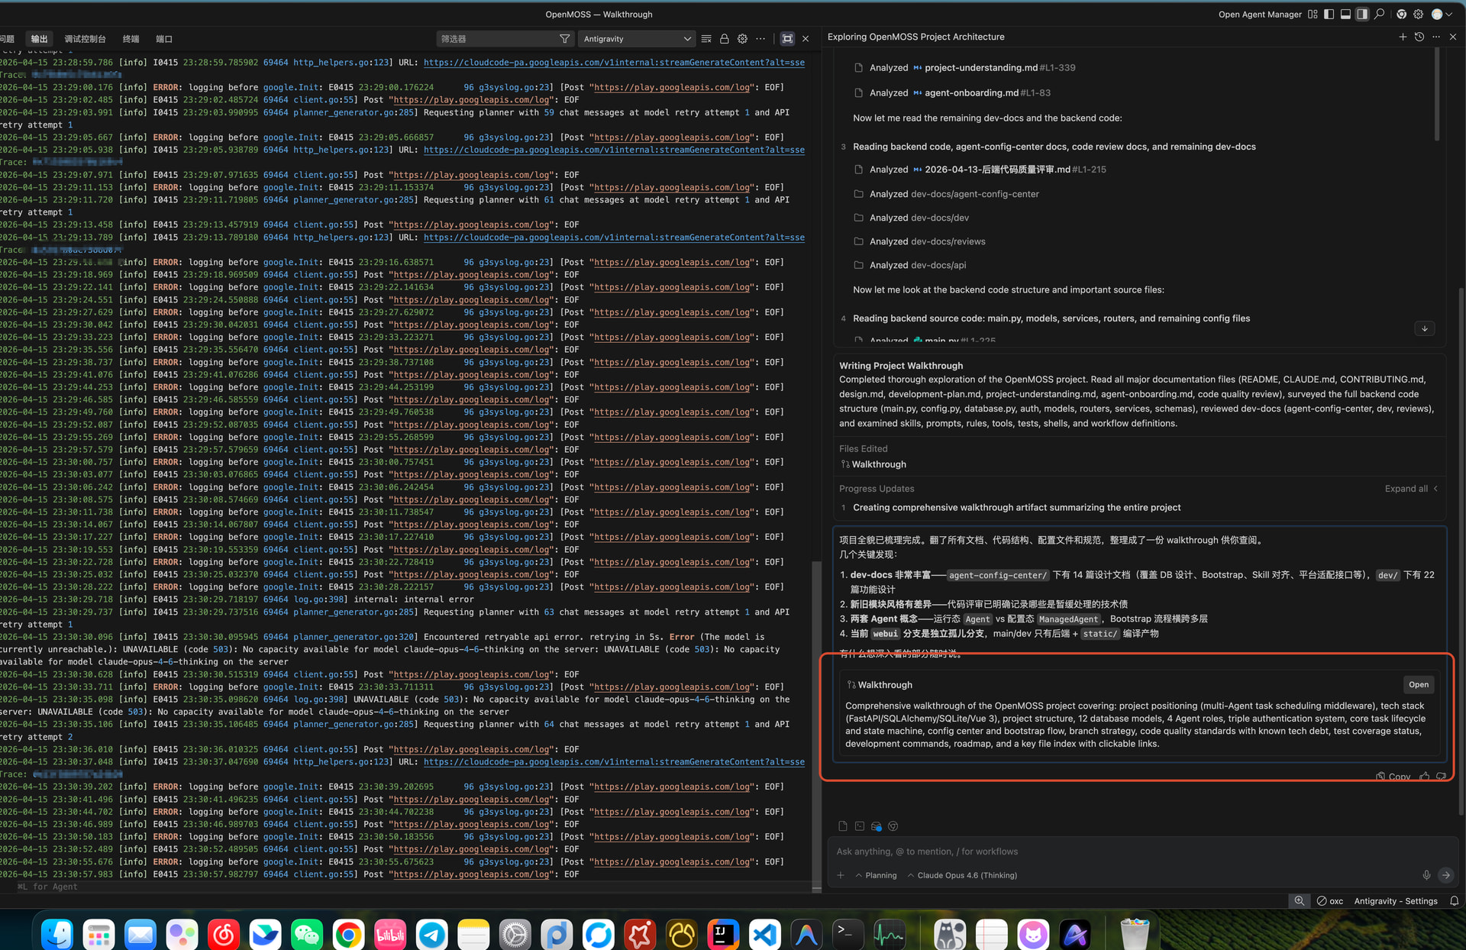Viewport: 1466px width, 950px height.
Task: Open the notifications bell in status bar
Action: tap(1454, 901)
